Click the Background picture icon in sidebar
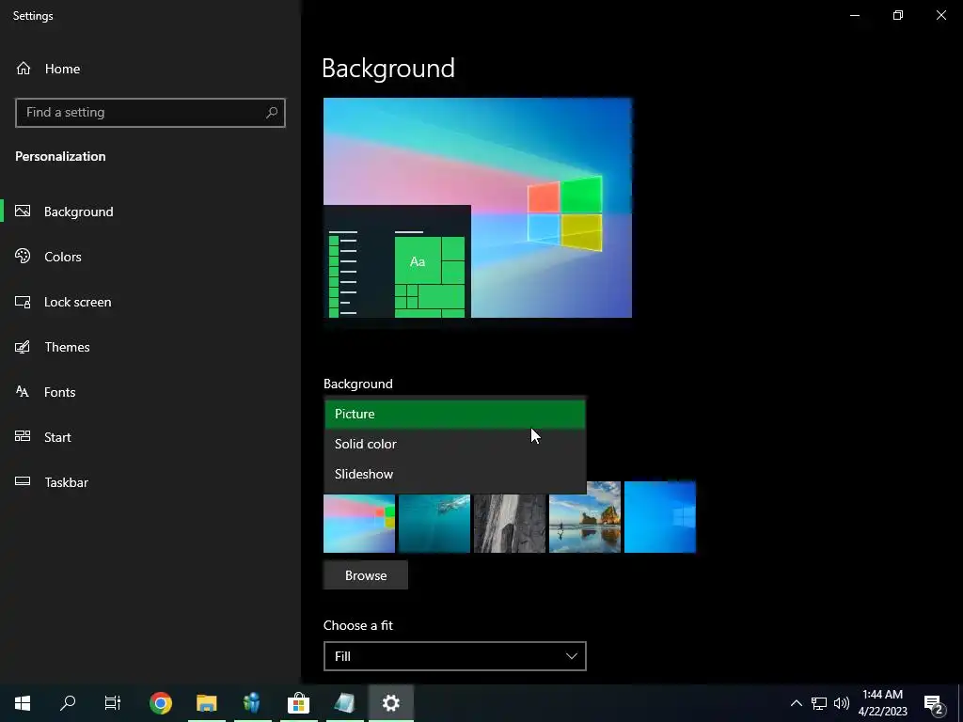 click(23, 212)
